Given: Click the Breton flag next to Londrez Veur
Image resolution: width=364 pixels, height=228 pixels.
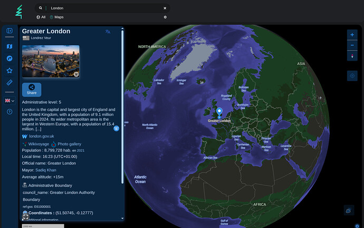Looking at the screenshot, I should tap(26, 38).
